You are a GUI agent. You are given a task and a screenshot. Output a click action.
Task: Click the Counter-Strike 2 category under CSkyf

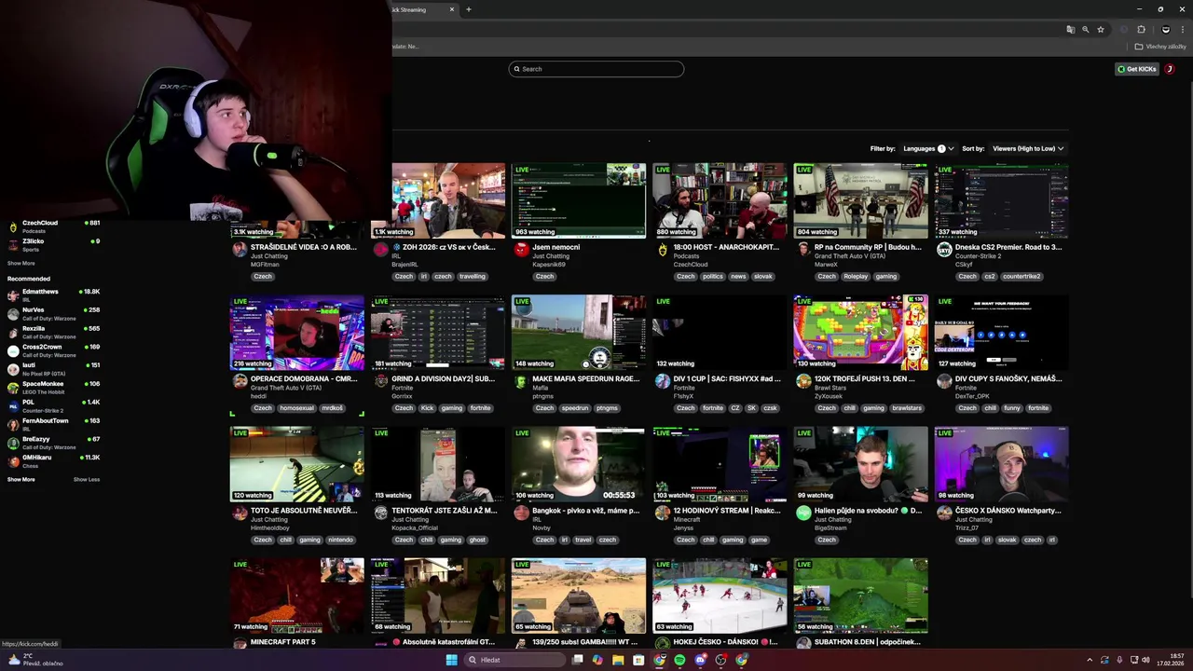(x=978, y=256)
